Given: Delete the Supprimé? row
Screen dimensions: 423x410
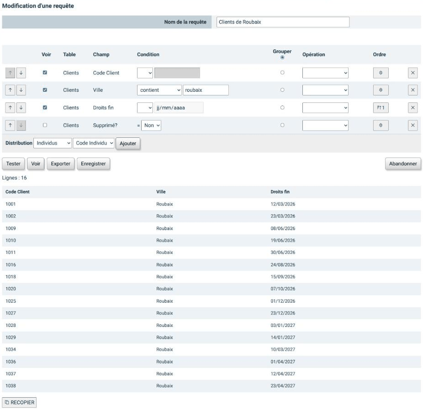Looking at the screenshot, I should click(413, 125).
